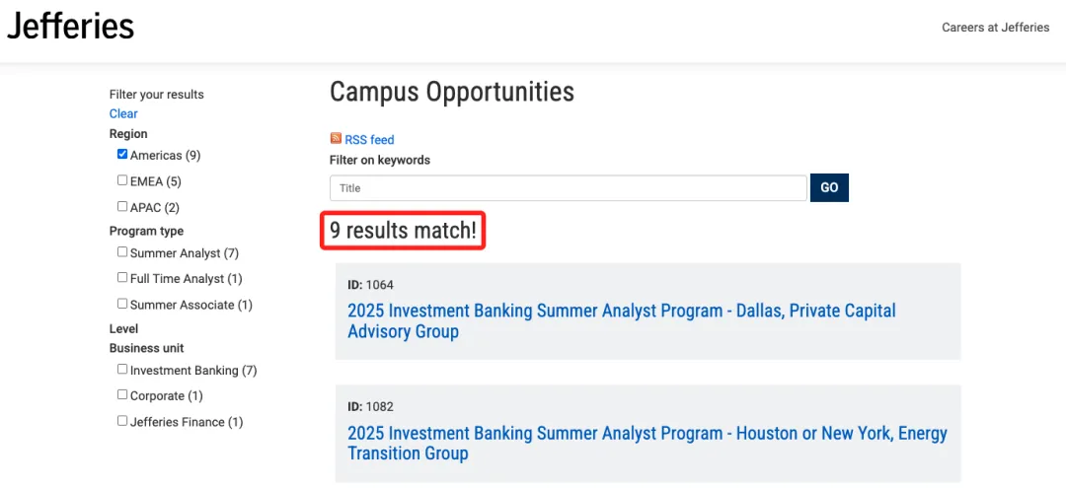Toggle the Corporate business unit checkbox
The width and height of the screenshot is (1066, 488).
(122, 394)
